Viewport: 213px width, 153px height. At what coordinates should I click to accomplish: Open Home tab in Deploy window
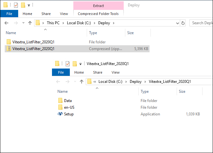pyautogui.click(x=27, y=14)
